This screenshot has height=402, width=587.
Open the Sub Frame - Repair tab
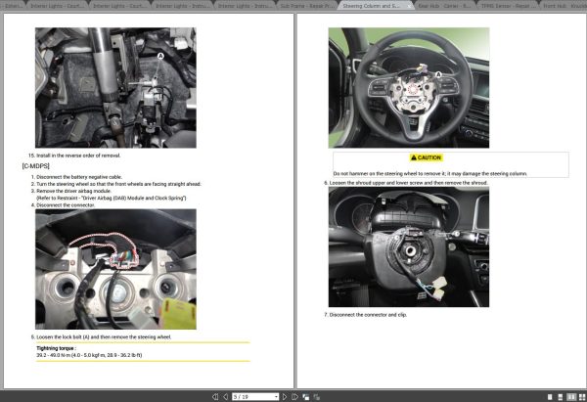pos(306,6)
